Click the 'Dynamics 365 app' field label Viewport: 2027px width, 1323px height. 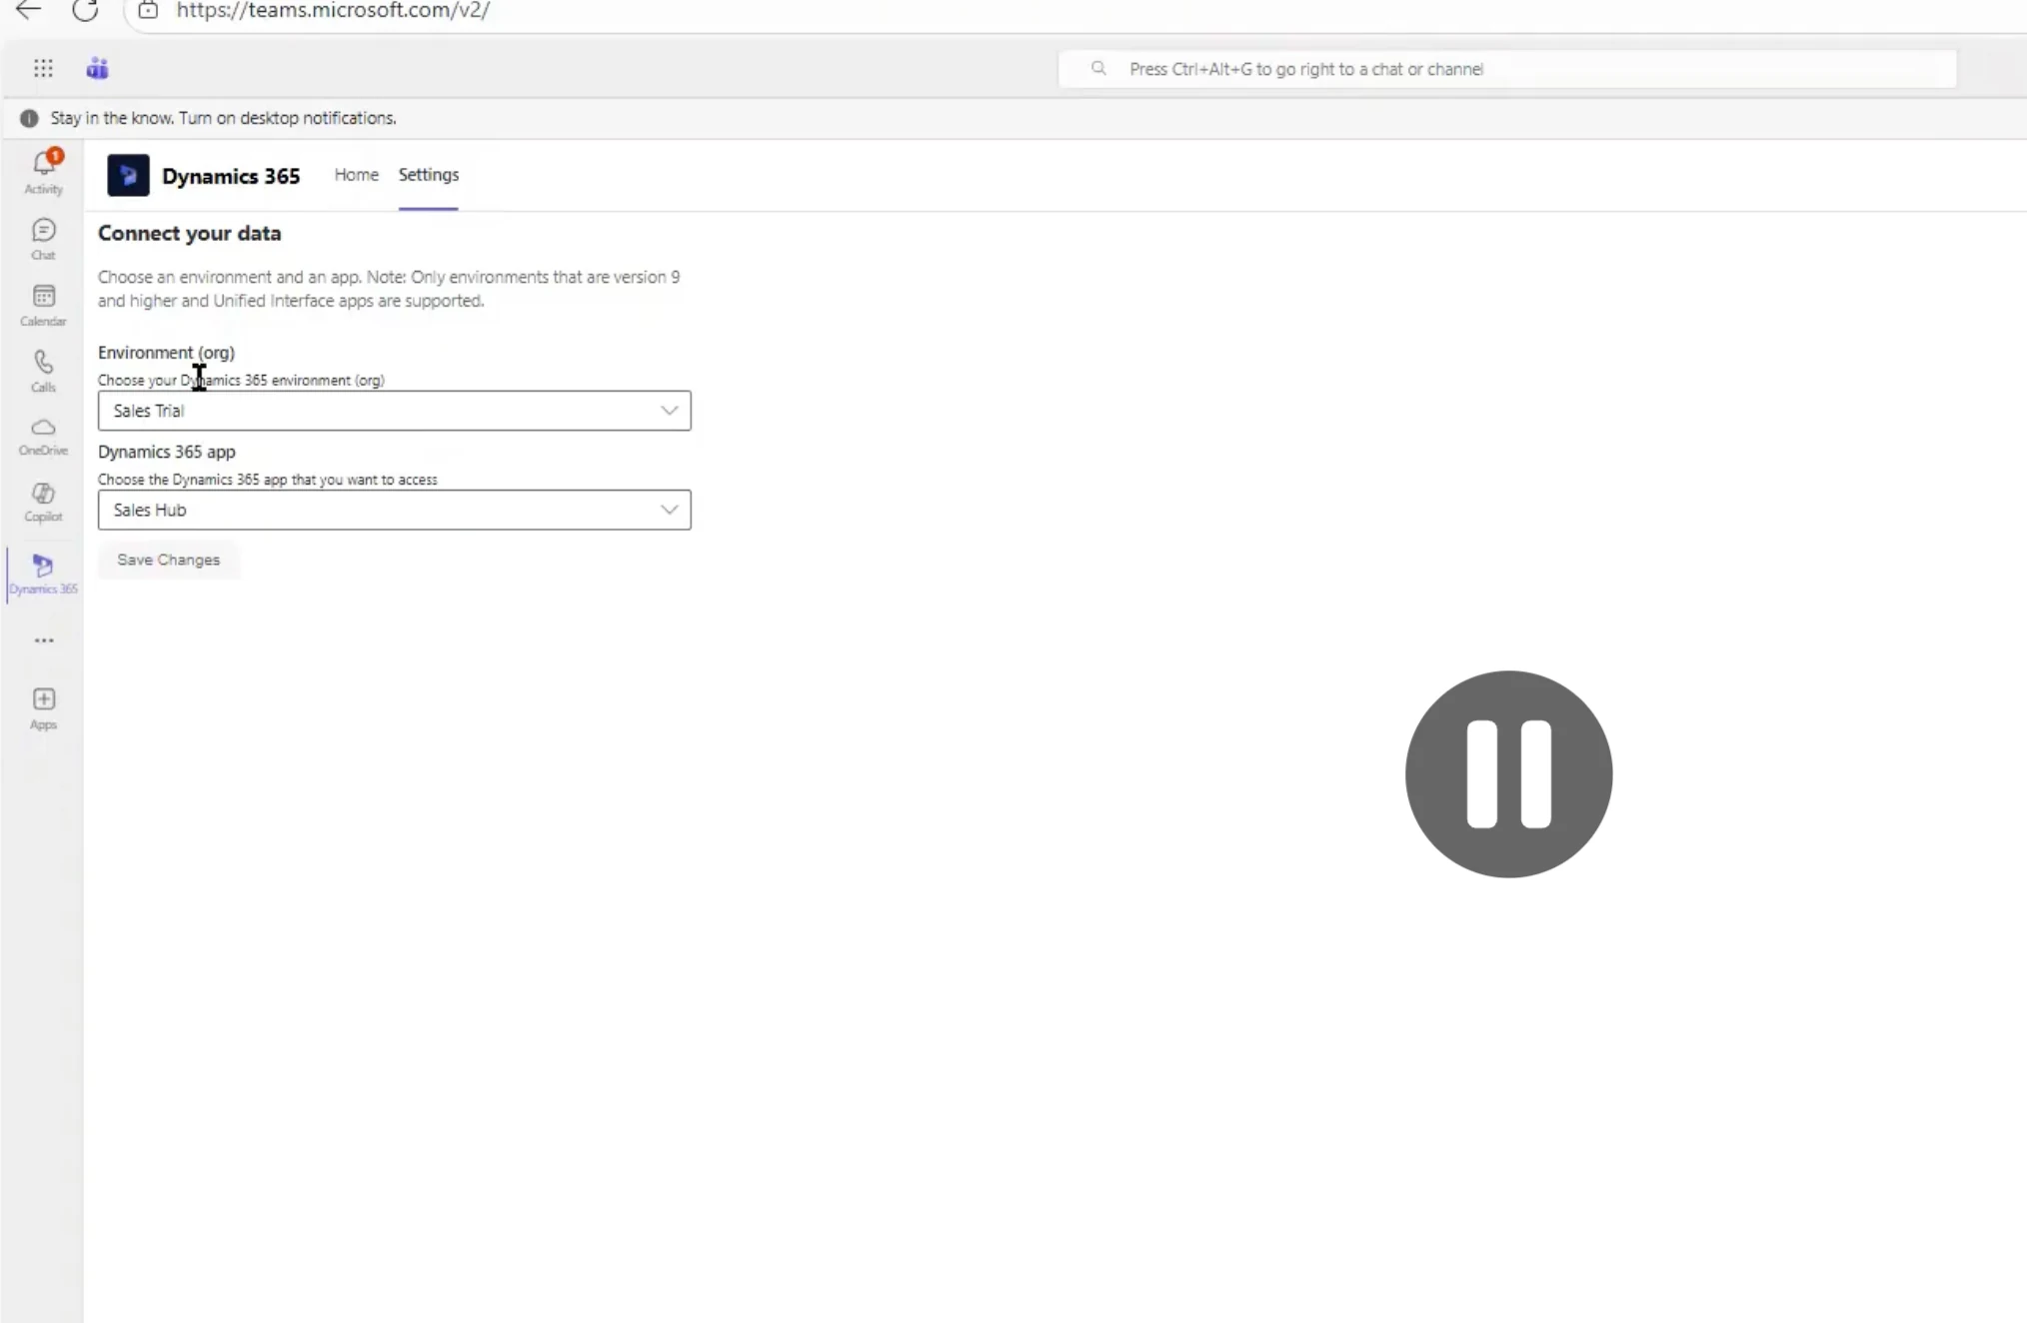pos(167,452)
